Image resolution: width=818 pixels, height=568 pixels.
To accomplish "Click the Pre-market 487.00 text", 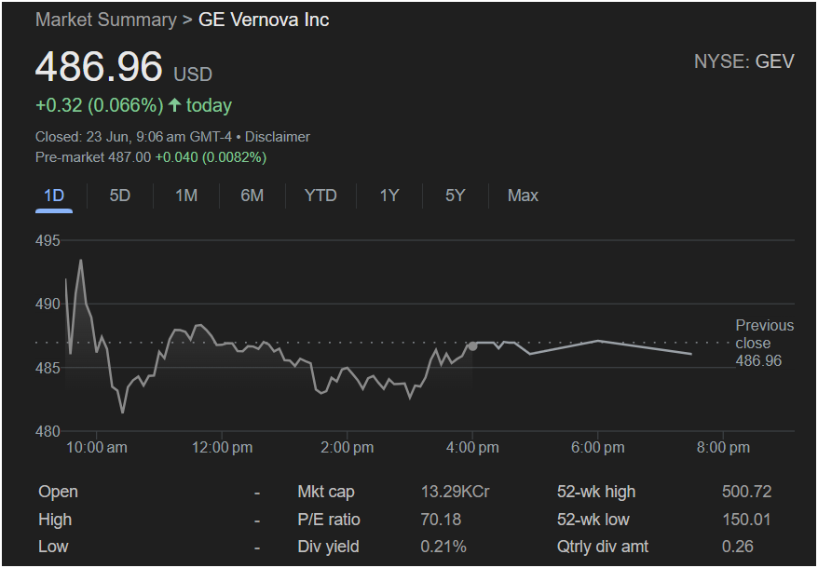I will (93, 157).
